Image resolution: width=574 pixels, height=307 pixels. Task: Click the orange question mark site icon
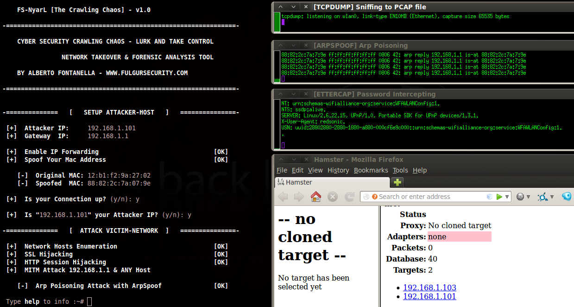point(375,197)
